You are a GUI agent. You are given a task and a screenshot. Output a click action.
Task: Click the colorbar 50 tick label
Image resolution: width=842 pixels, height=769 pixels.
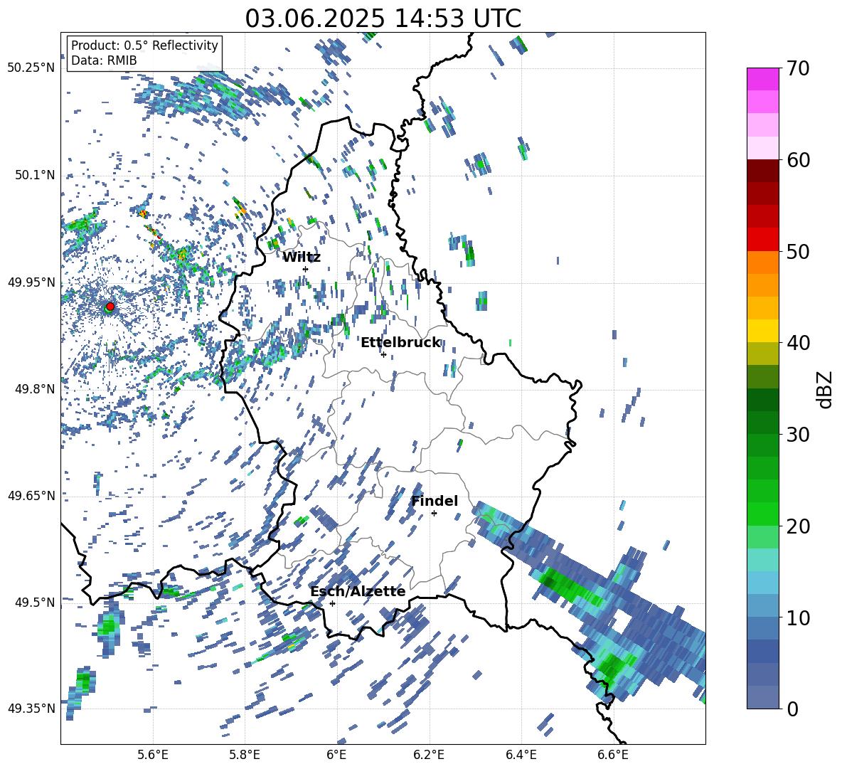click(x=798, y=251)
